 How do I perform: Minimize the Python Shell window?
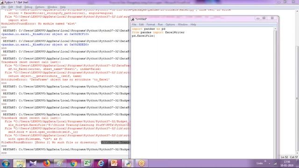279,2
